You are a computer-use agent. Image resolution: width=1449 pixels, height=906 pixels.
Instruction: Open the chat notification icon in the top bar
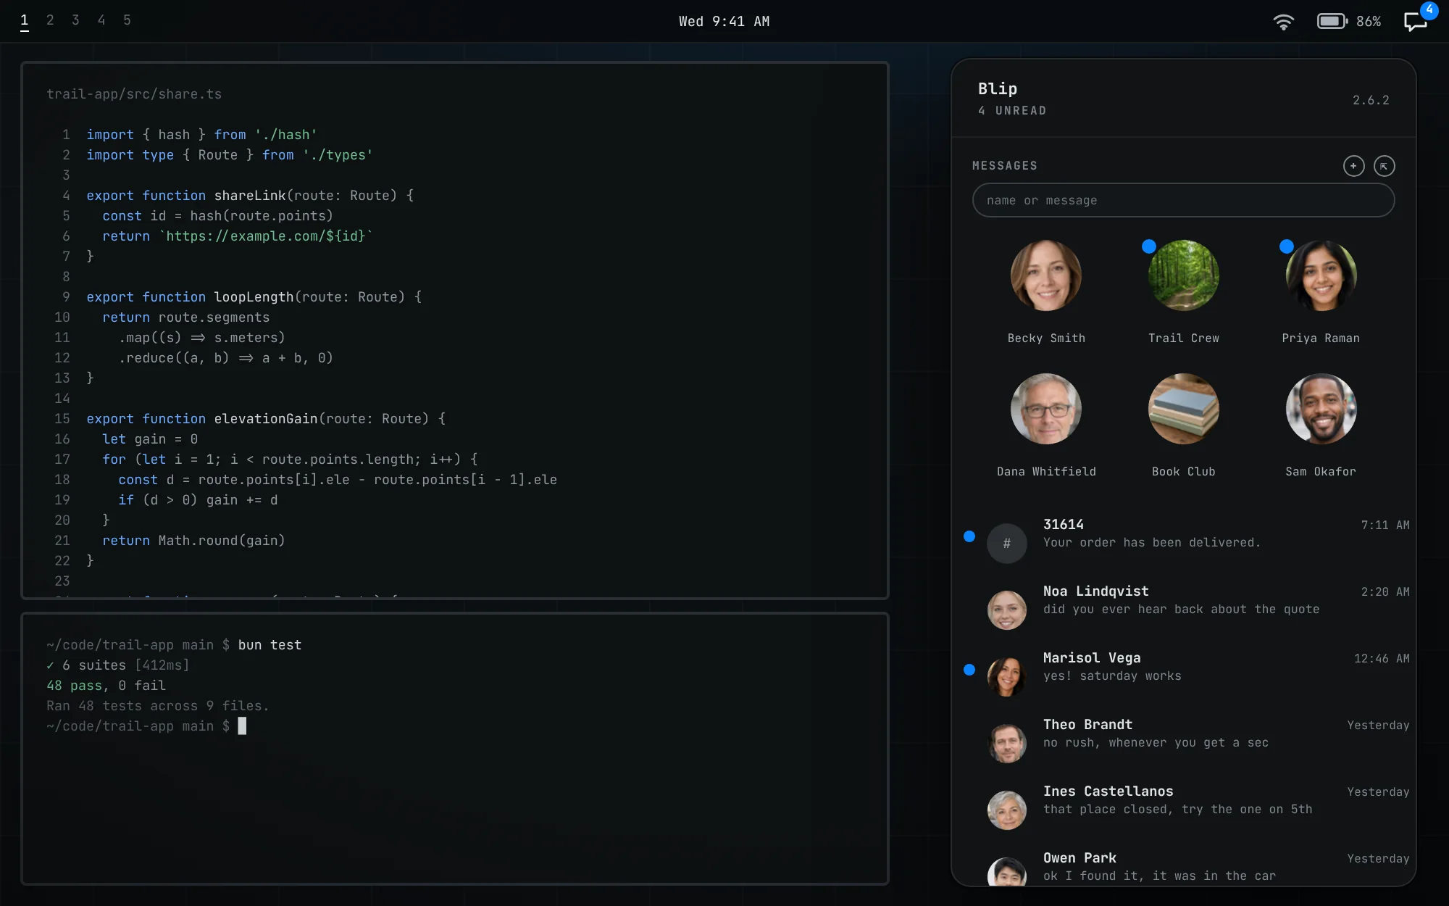coord(1416,21)
